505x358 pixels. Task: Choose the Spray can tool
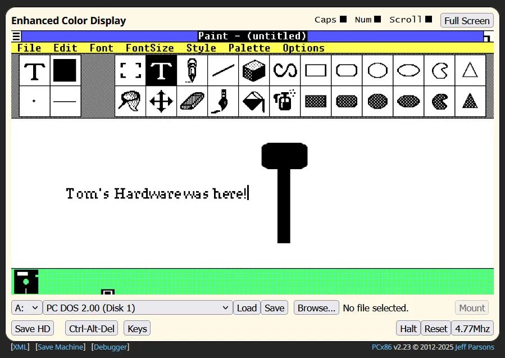tap(285, 101)
